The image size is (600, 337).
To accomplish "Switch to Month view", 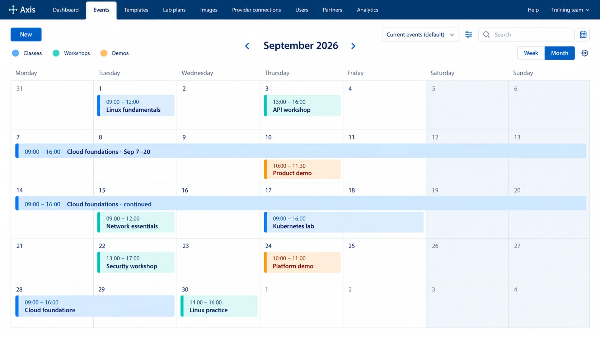I will tap(559, 53).
